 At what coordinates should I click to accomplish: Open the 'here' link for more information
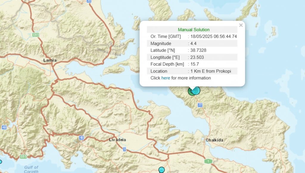point(166,78)
